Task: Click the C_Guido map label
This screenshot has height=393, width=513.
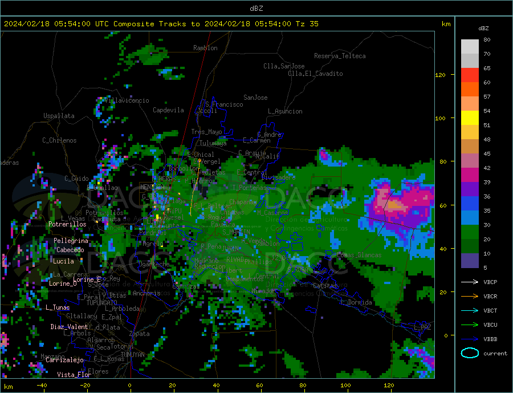Action: click(76, 179)
